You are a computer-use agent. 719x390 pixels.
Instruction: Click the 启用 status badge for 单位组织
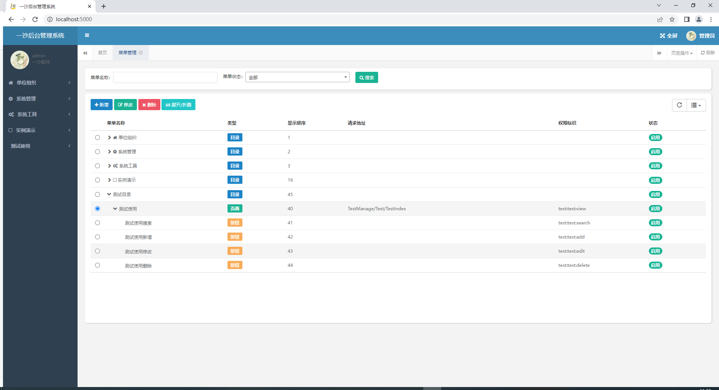(655, 137)
